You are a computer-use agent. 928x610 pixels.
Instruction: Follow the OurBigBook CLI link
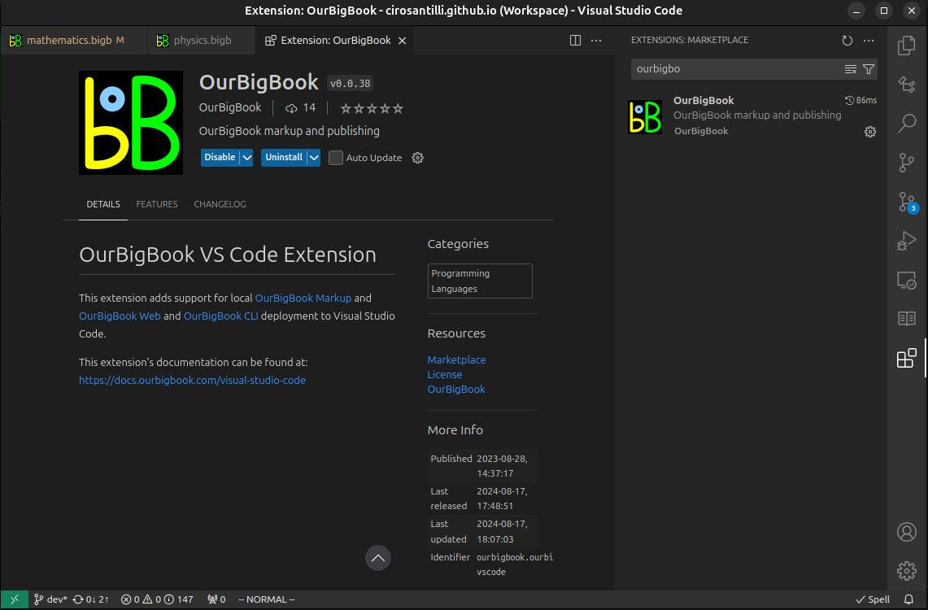pyautogui.click(x=220, y=316)
